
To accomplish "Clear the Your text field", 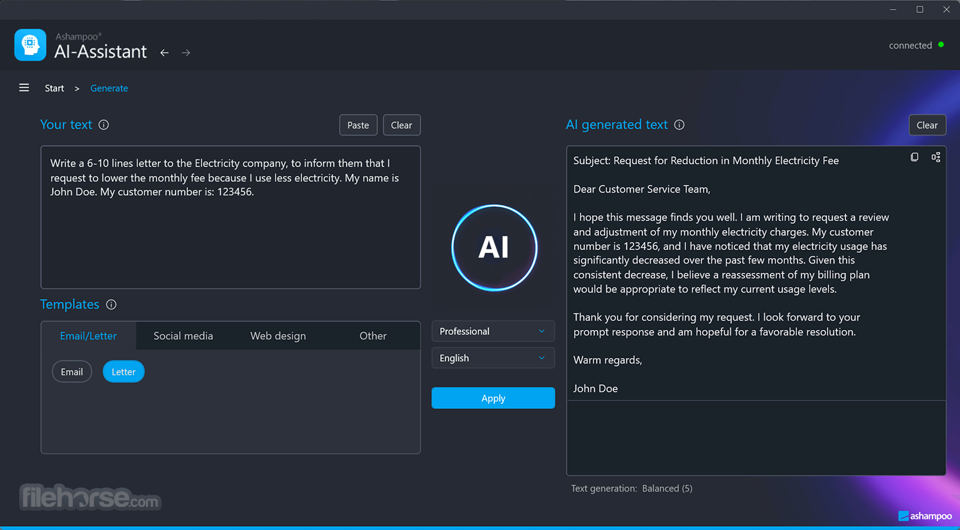I will coord(402,125).
